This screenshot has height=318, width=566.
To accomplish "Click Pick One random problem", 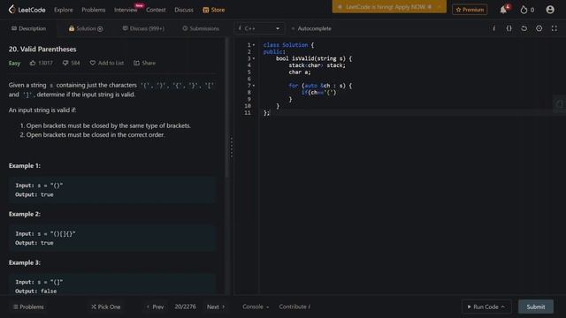I will 106,307.
